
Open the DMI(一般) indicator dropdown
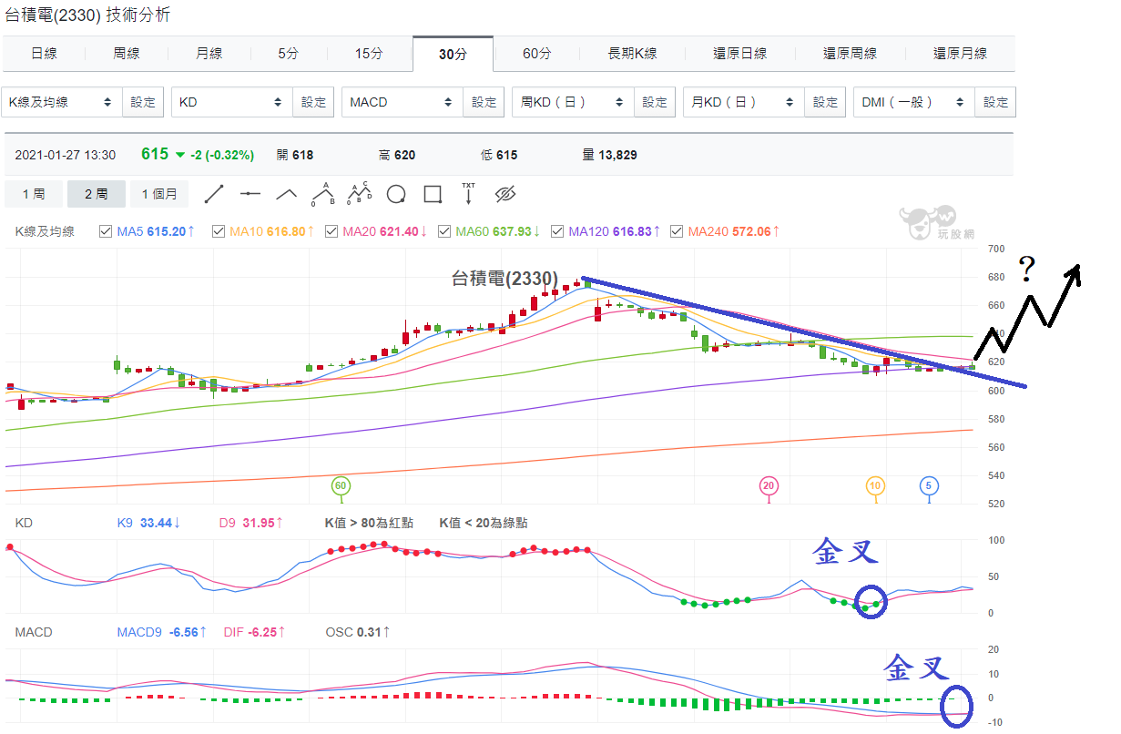[x=914, y=102]
